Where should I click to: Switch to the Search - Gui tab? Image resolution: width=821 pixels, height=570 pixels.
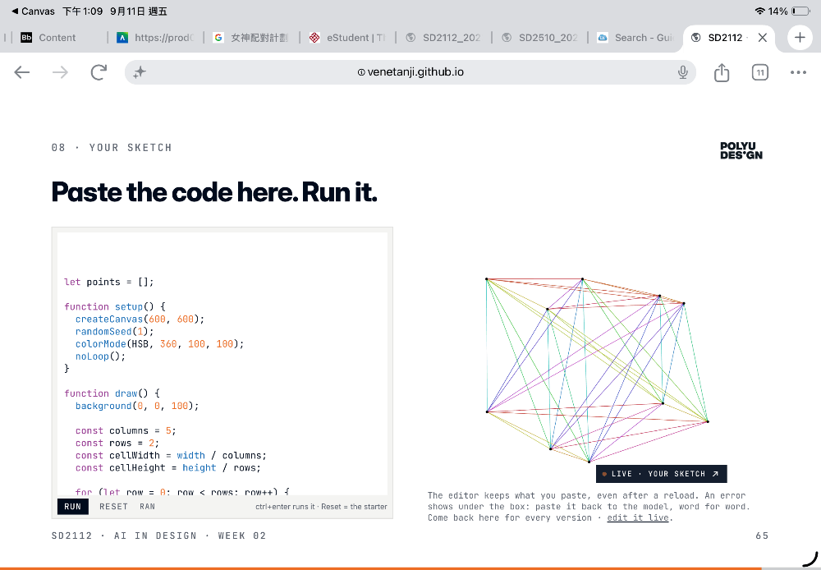(636, 38)
